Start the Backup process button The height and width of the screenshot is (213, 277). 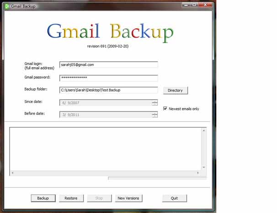click(x=43, y=198)
